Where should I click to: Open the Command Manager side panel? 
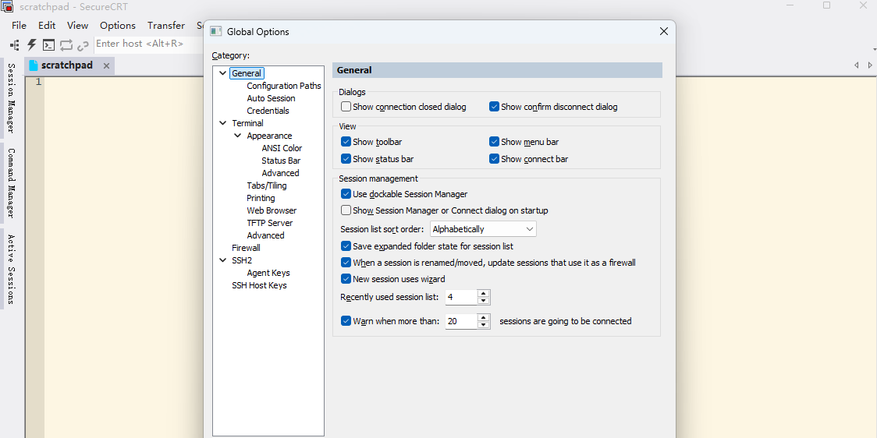[x=11, y=183]
